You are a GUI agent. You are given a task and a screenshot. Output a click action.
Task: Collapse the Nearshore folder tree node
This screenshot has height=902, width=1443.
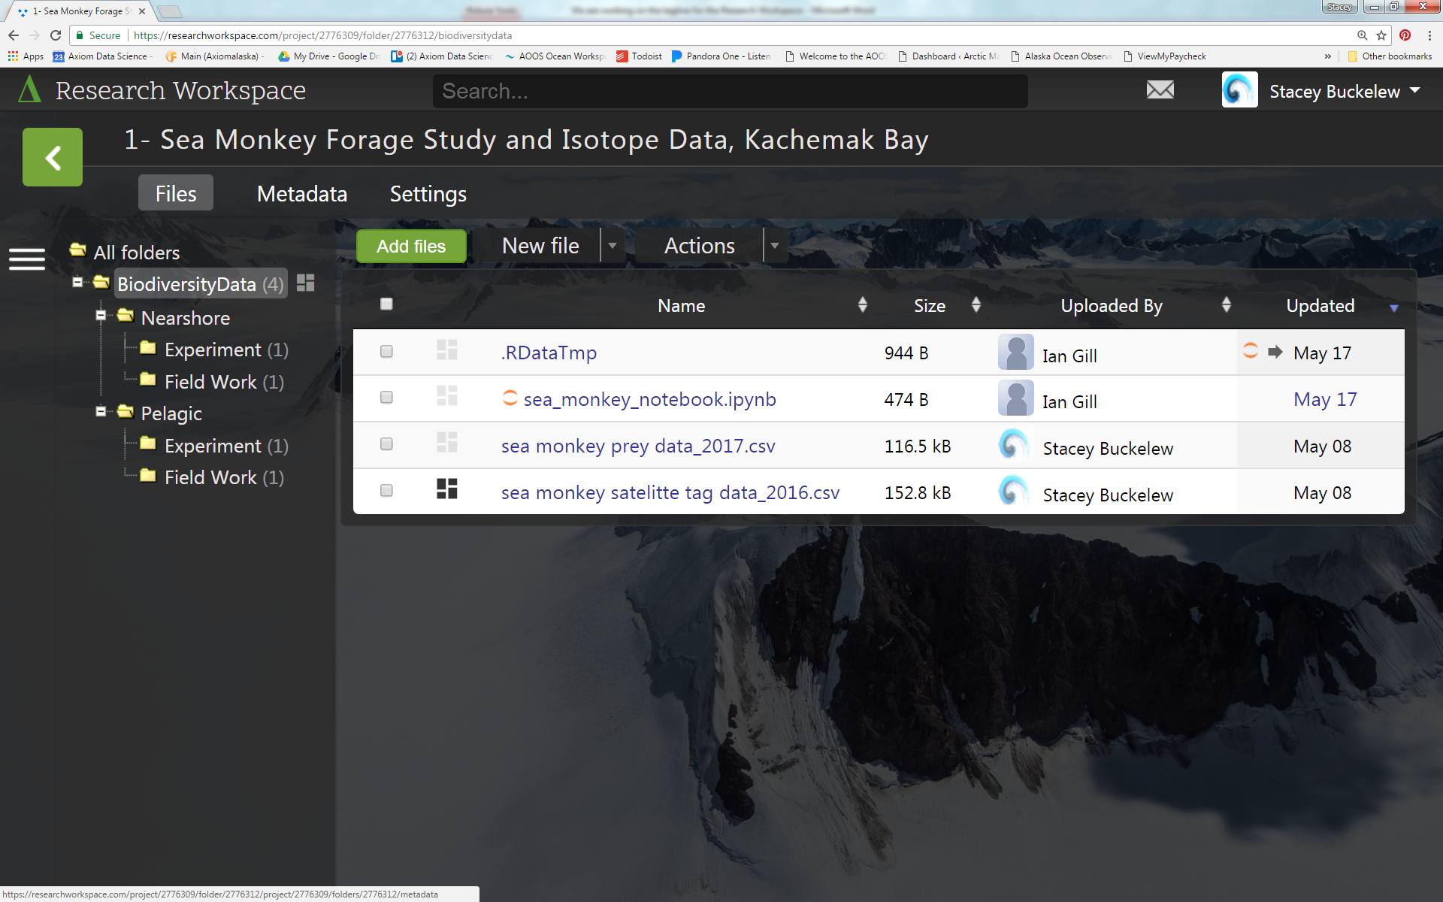pos(101,316)
